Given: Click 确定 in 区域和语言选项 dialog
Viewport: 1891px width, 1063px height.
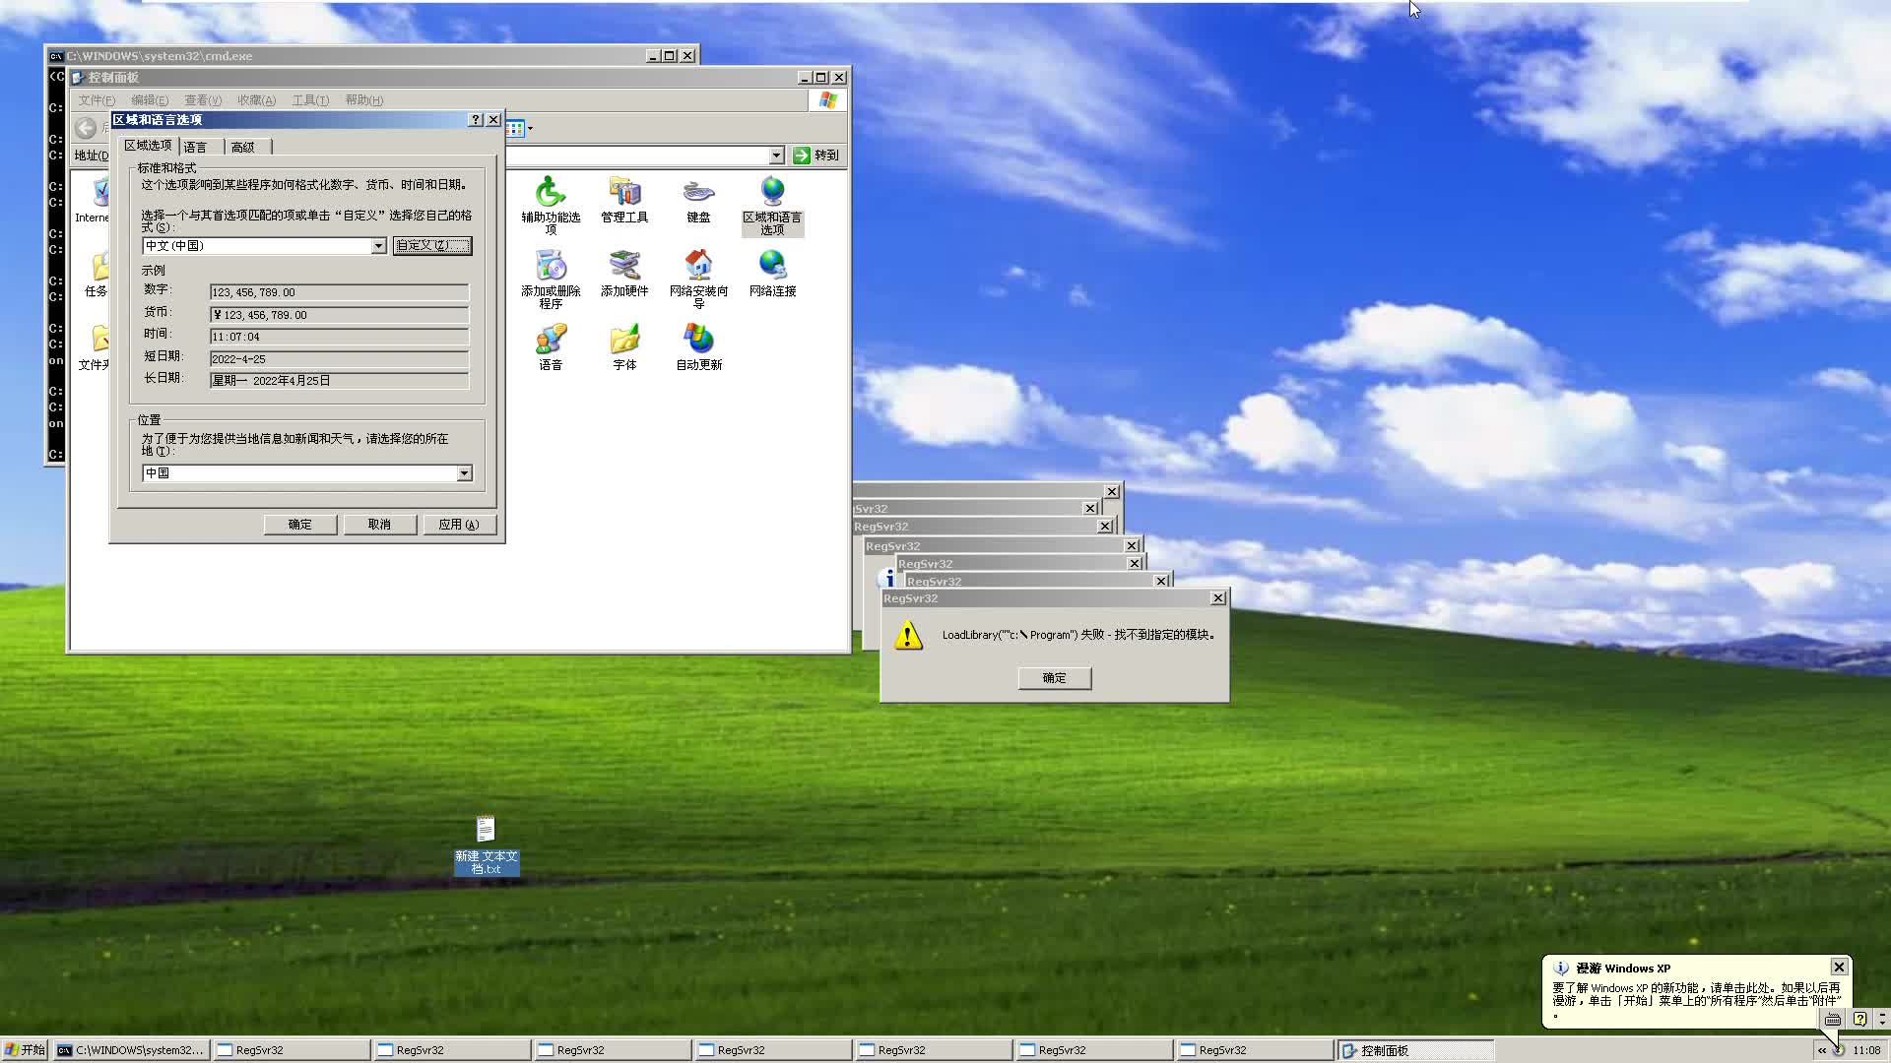Looking at the screenshot, I should click(300, 525).
